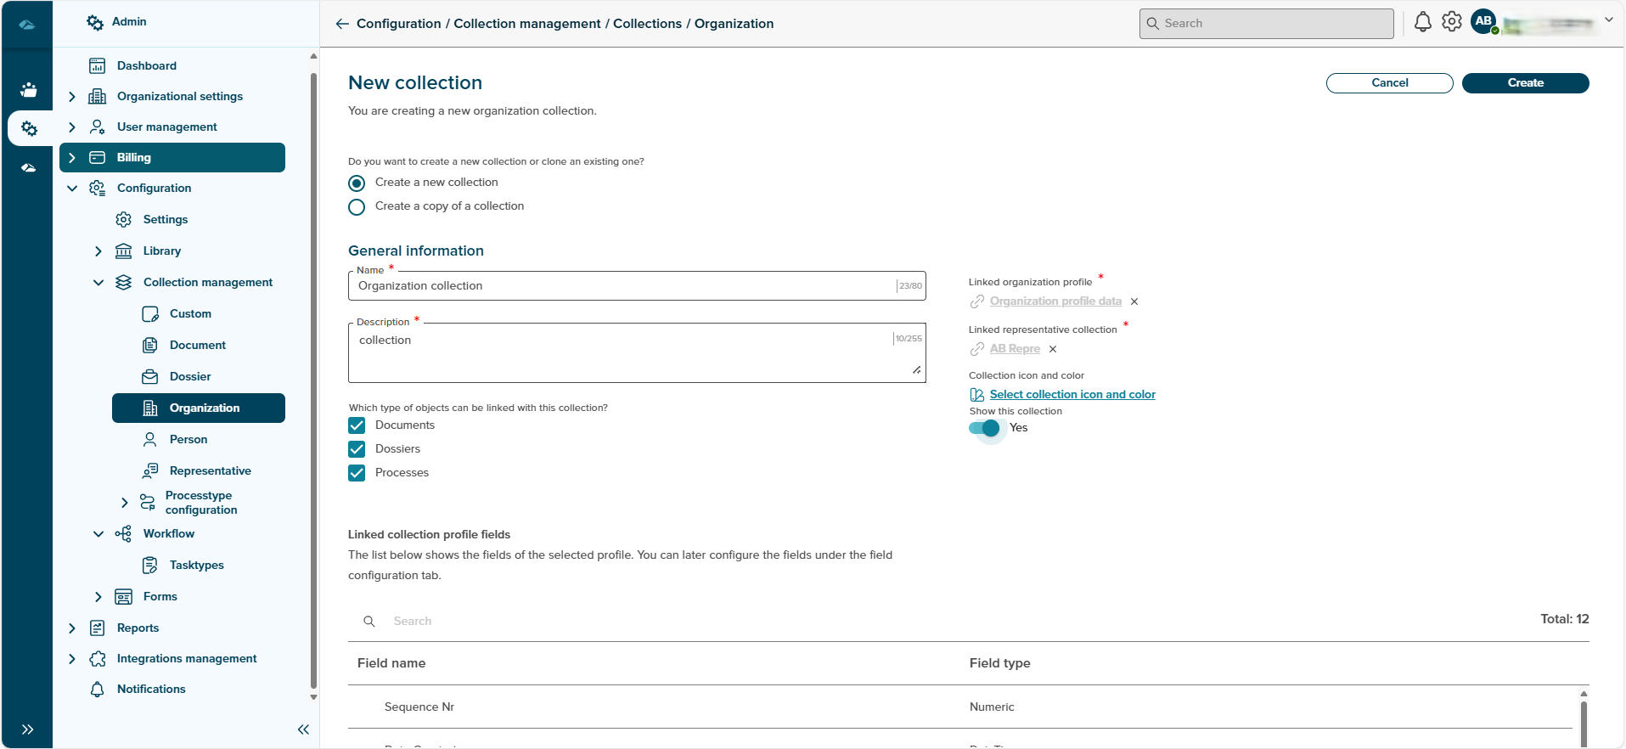Screen dimensions: 1626x749
Task: Click the AB user avatar
Action: (1483, 21)
